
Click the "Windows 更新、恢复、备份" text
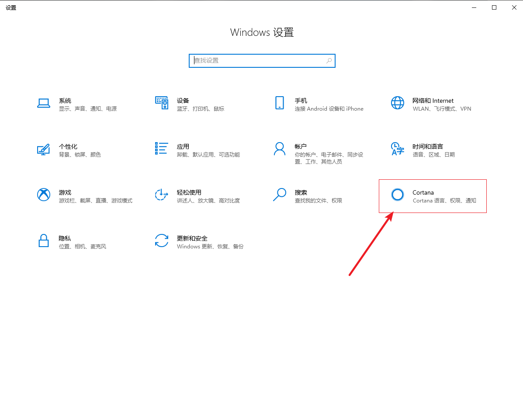(210, 247)
